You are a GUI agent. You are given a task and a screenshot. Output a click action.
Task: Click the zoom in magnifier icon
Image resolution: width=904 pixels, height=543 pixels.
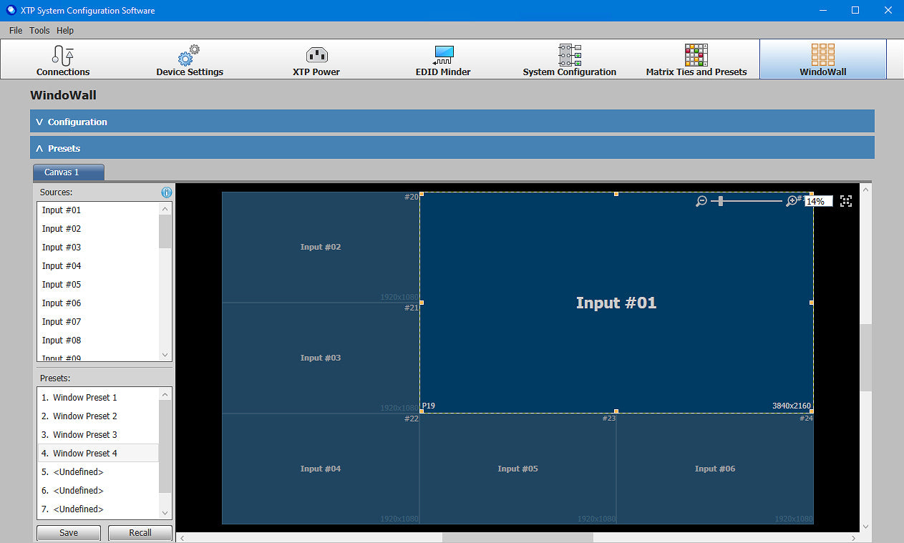click(792, 201)
